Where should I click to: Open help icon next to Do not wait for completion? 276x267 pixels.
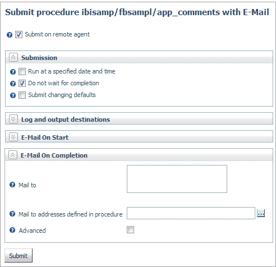tap(13, 84)
